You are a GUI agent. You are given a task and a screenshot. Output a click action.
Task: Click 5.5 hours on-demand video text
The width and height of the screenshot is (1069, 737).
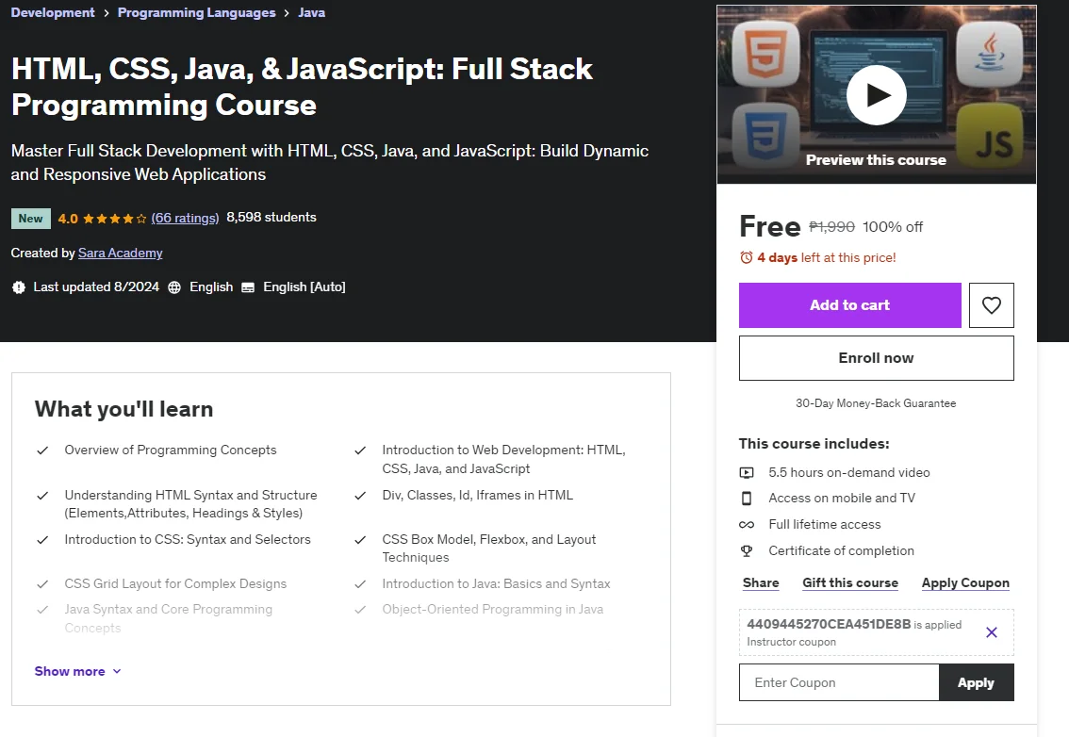(x=848, y=472)
